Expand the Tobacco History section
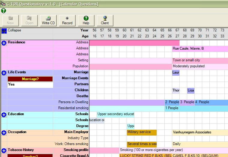Screen dimensions: 228x157 4,150
